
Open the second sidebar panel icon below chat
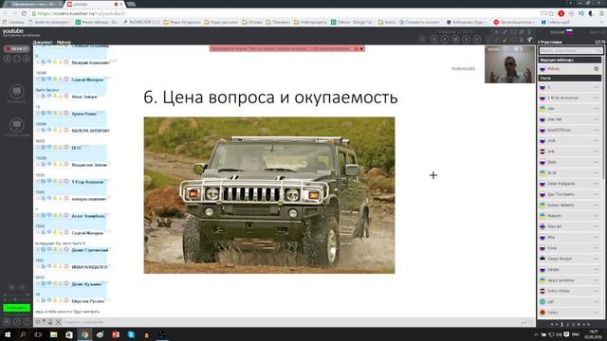click(x=17, y=125)
